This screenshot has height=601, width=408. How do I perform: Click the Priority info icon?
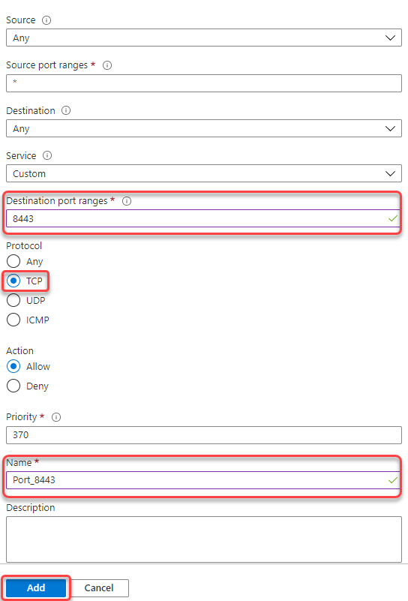click(56, 417)
